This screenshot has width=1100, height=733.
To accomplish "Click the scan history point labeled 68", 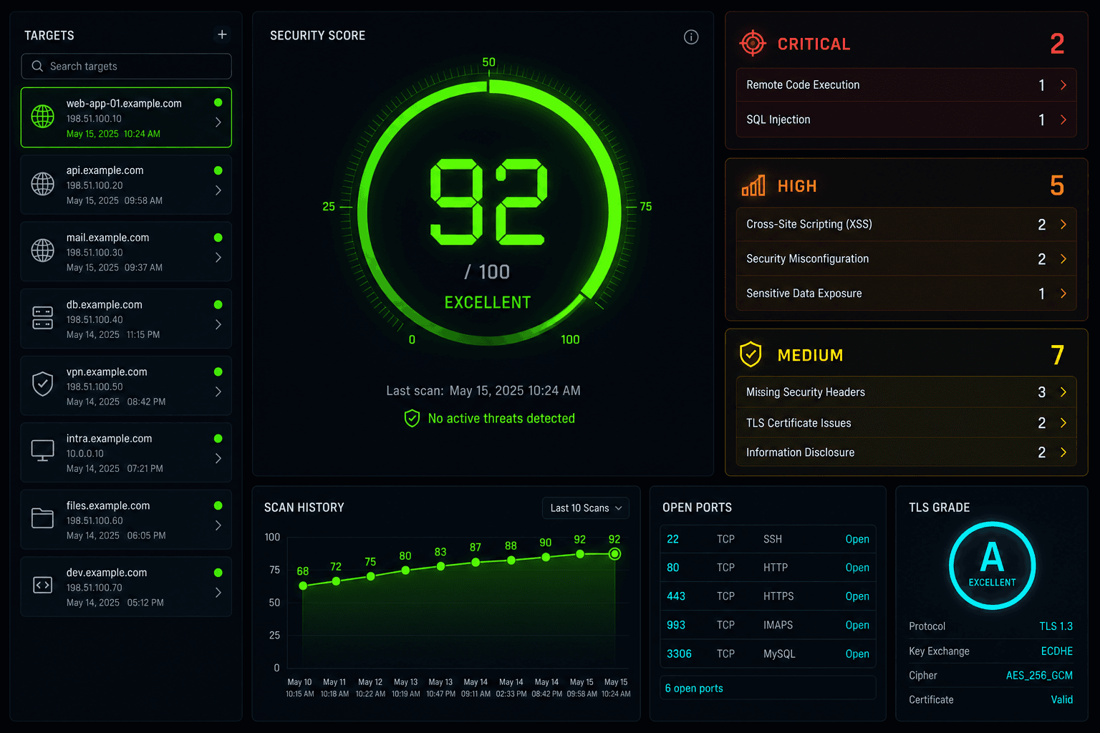I will pyautogui.click(x=303, y=586).
